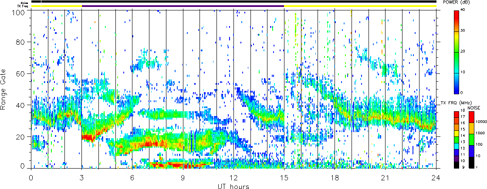Click the '12' tick on the UT hours axis
Image resolution: width=487 pixels, height=189 pixels.
pos(233,178)
